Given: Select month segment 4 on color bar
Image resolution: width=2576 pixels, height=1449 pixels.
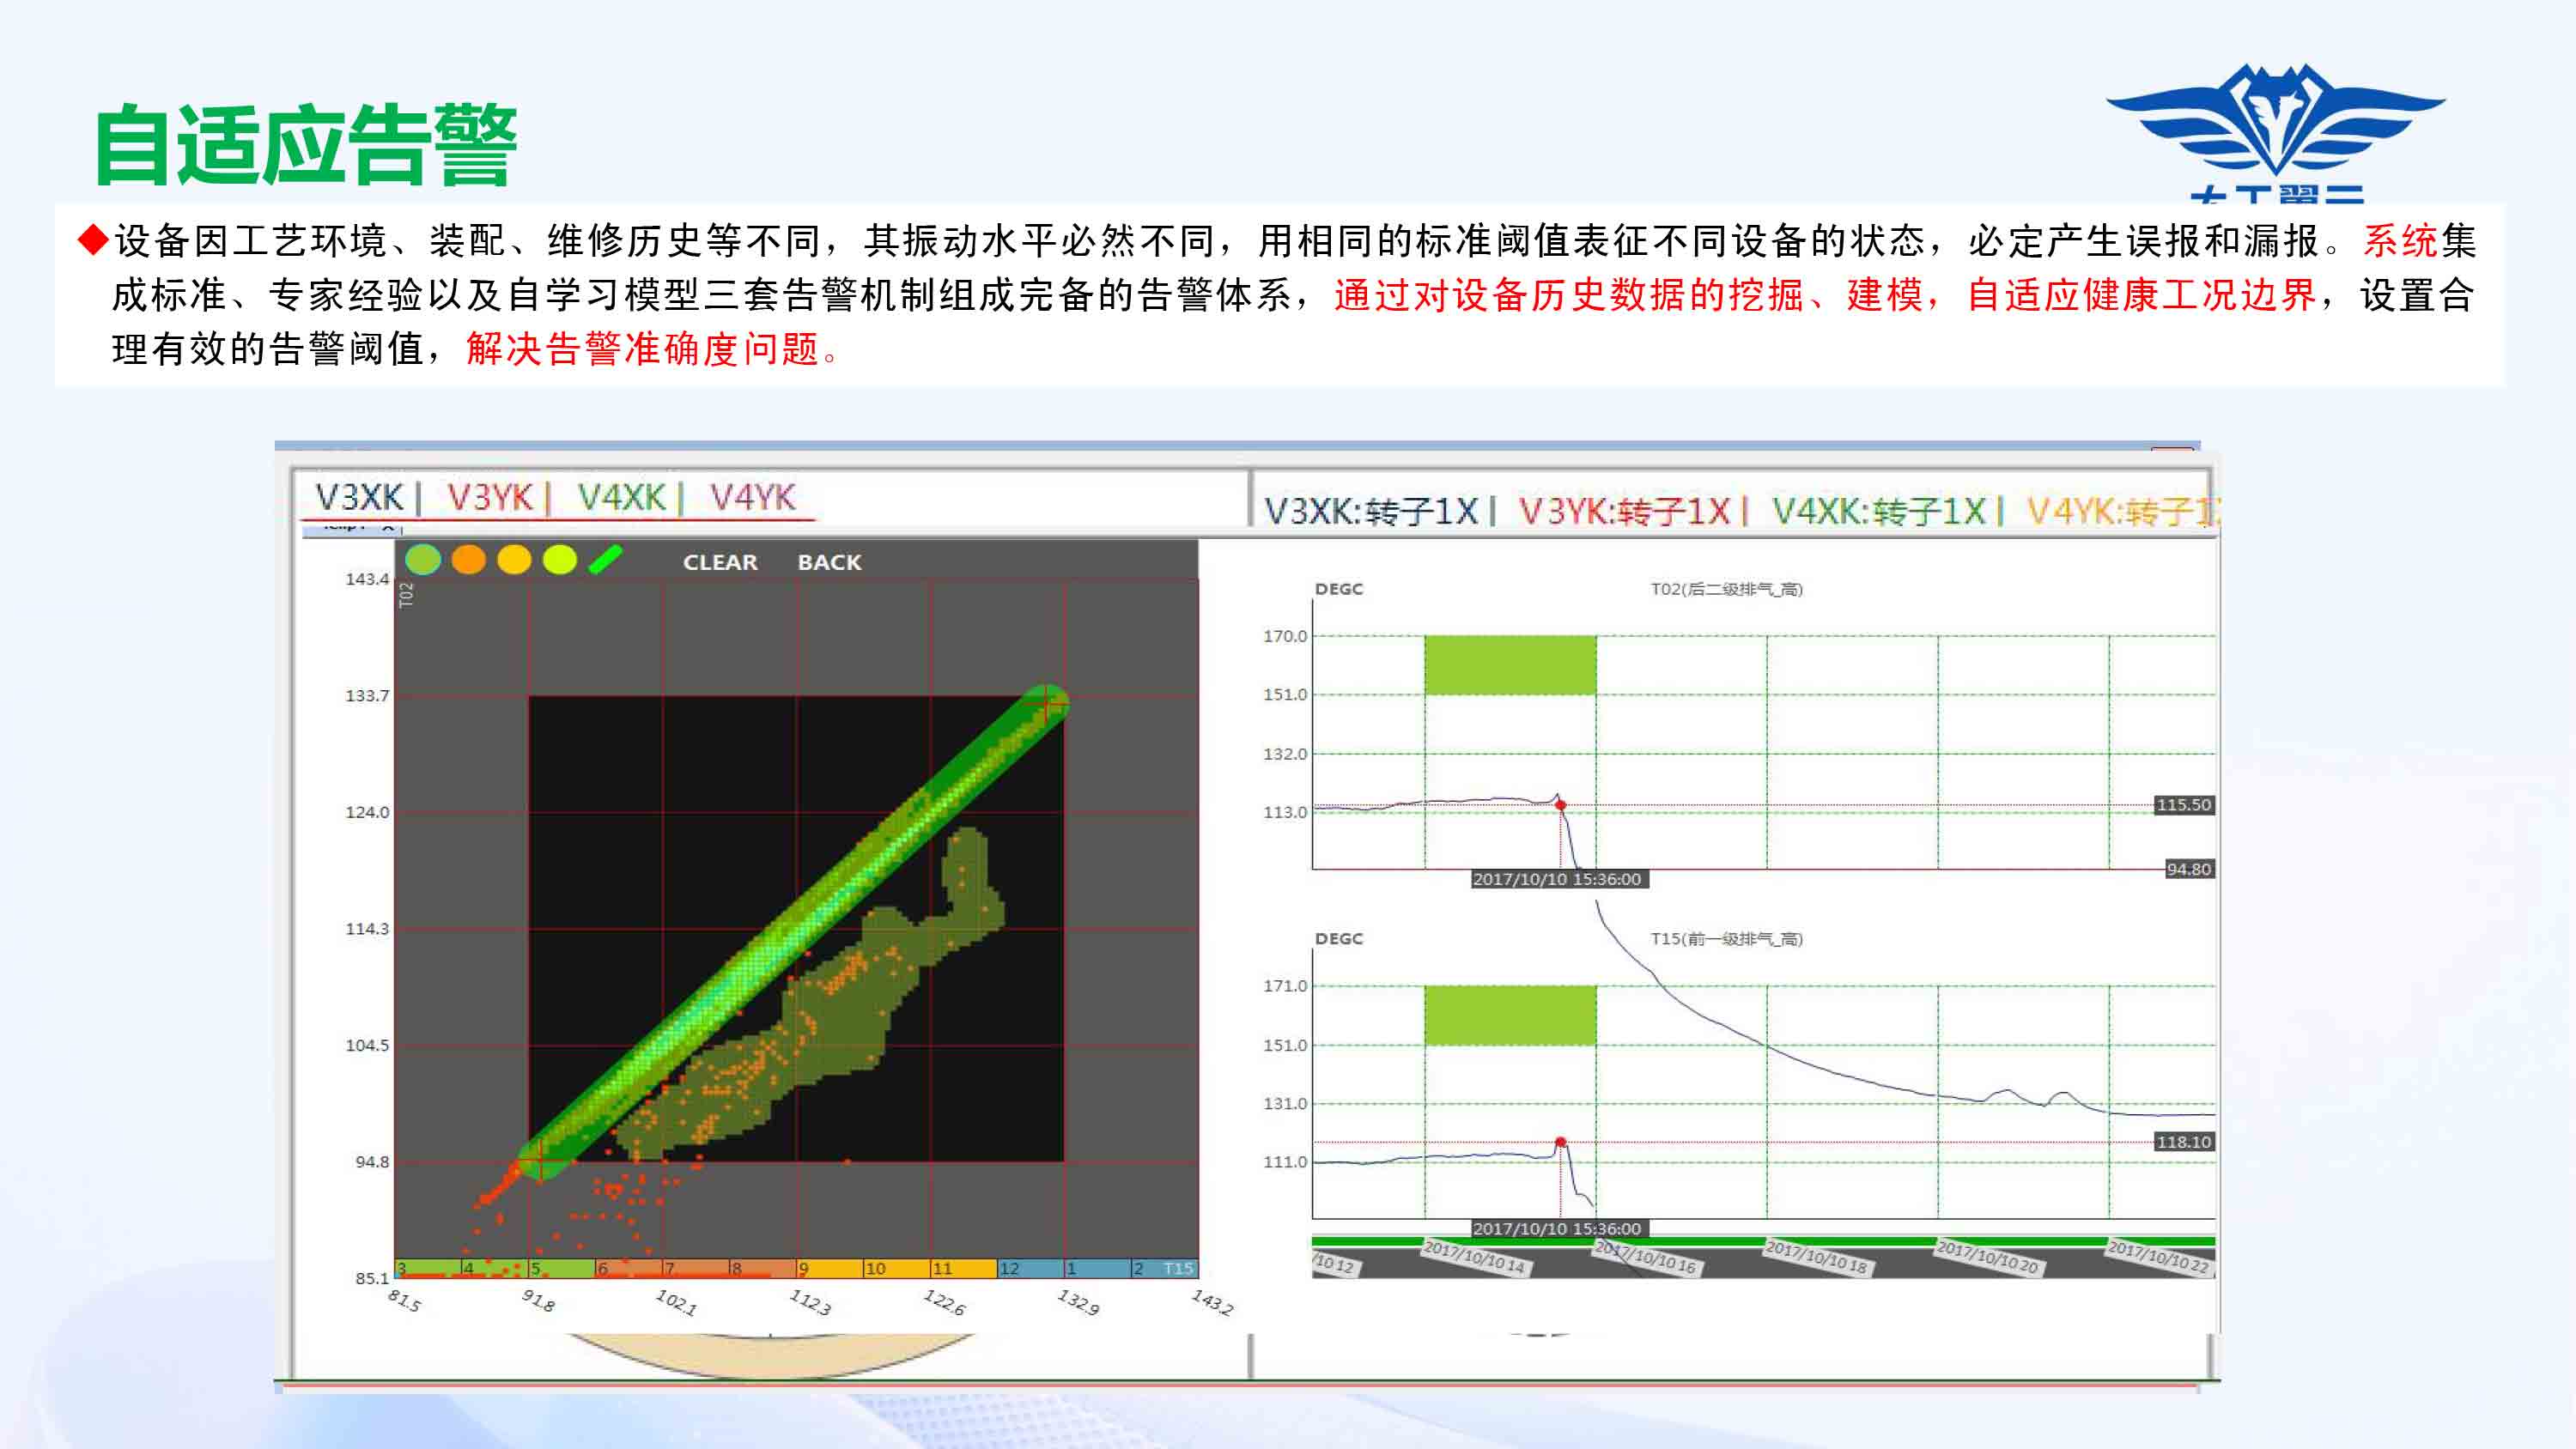Looking at the screenshot, I should pyautogui.click(x=495, y=1268).
